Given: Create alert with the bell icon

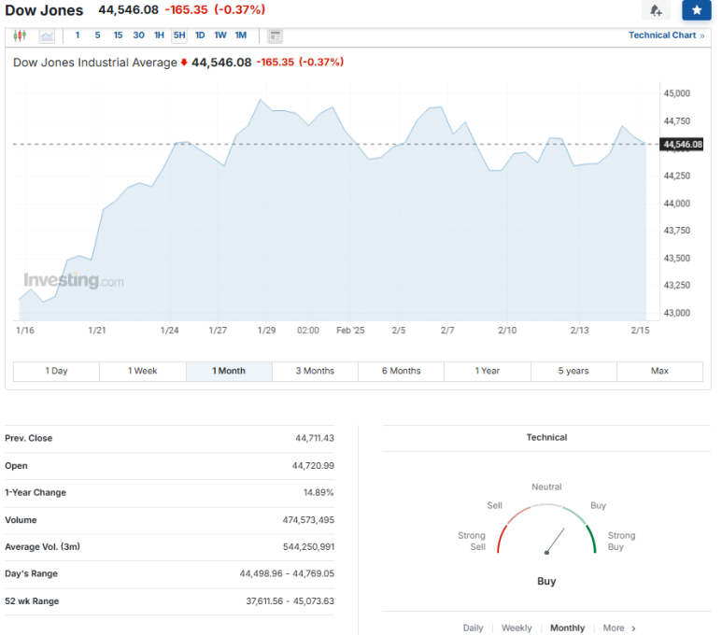Looking at the screenshot, I should 656,10.
